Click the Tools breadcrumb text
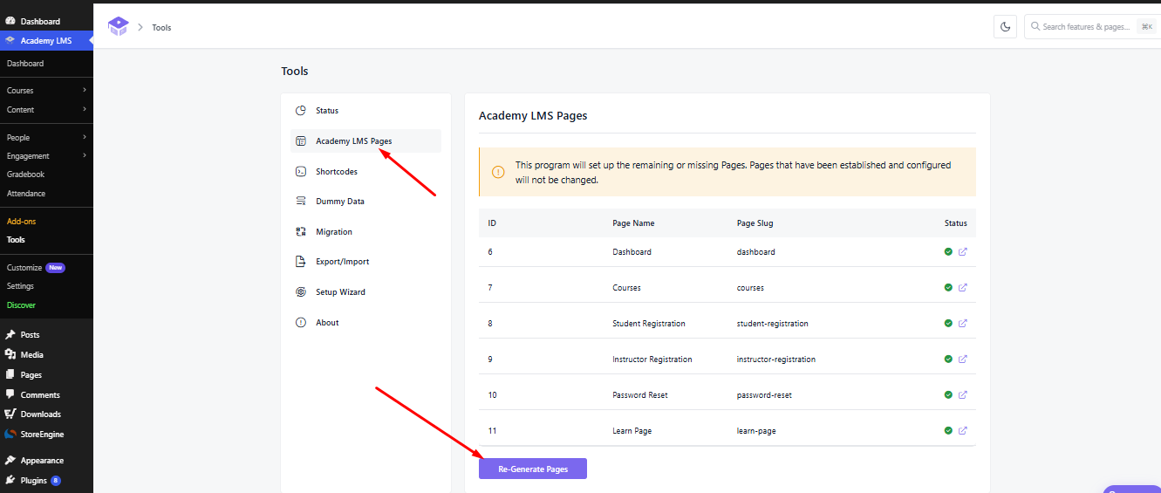This screenshot has width=1161, height=493. [x=161, y=28]
